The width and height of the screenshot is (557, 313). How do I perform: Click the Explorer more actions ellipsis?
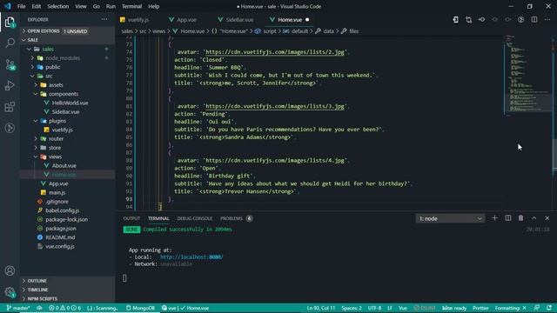tap(104, 19)
